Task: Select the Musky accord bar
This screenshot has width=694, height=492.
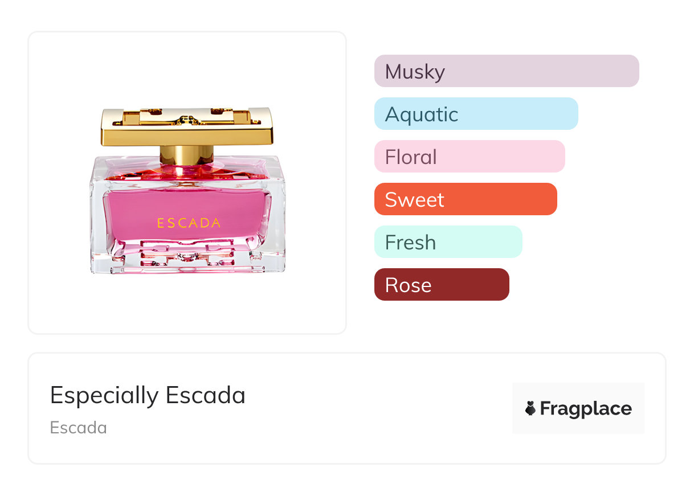Action: 506,71
